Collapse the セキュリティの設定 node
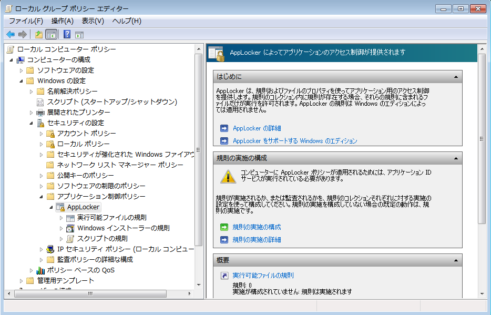 click(x=32, y=123)
